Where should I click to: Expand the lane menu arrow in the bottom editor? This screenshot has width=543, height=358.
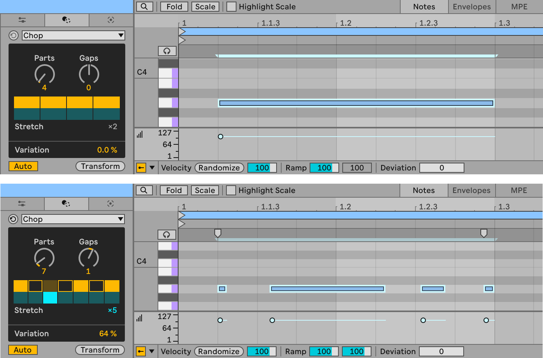[x=152, y=351]
